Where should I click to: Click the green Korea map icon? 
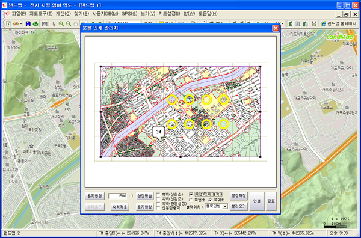click(x=291, y=23)
